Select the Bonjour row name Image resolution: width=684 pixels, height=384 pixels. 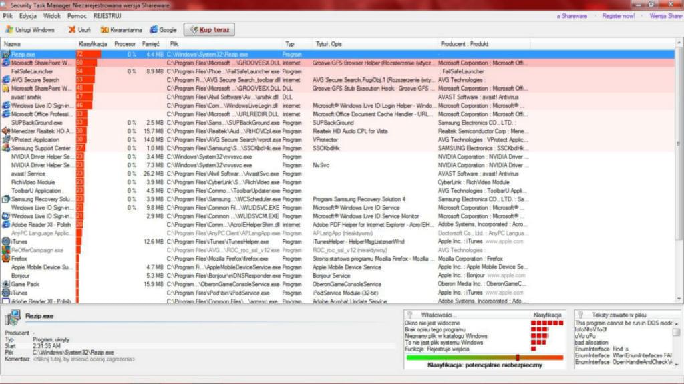tap(20, 276)
